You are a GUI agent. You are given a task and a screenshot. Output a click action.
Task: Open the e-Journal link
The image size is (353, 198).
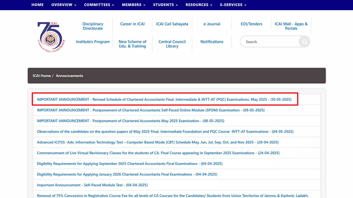(x=212, y=24)
